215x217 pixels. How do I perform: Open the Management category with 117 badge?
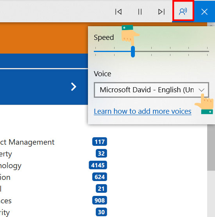pyautogui.click(x=27, y=142)
